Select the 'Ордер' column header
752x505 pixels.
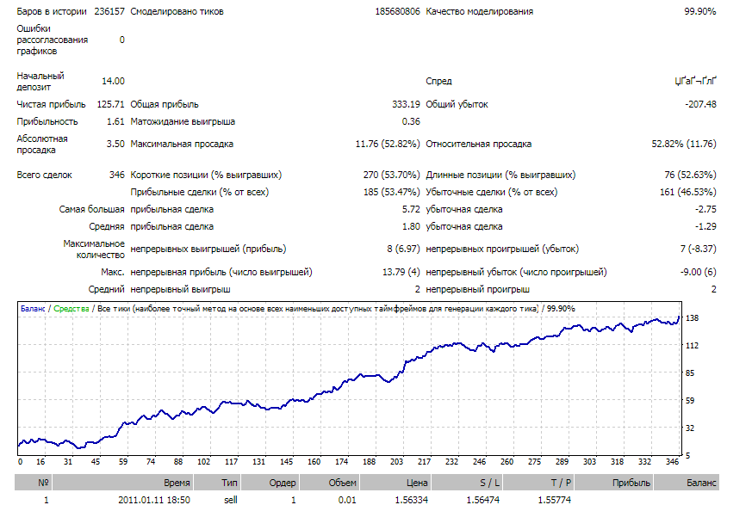[x=270, y=483]
